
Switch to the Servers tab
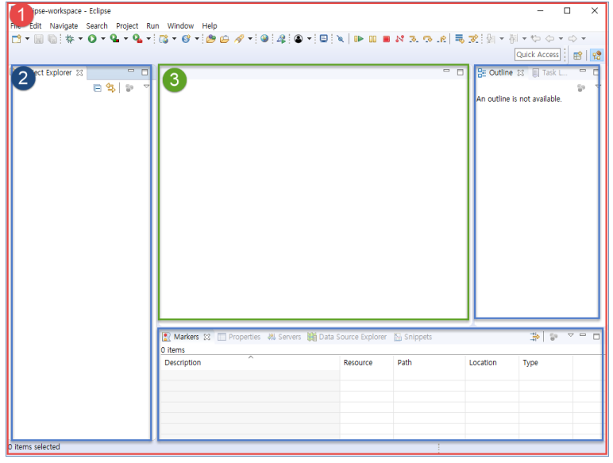tap(284, 337)
